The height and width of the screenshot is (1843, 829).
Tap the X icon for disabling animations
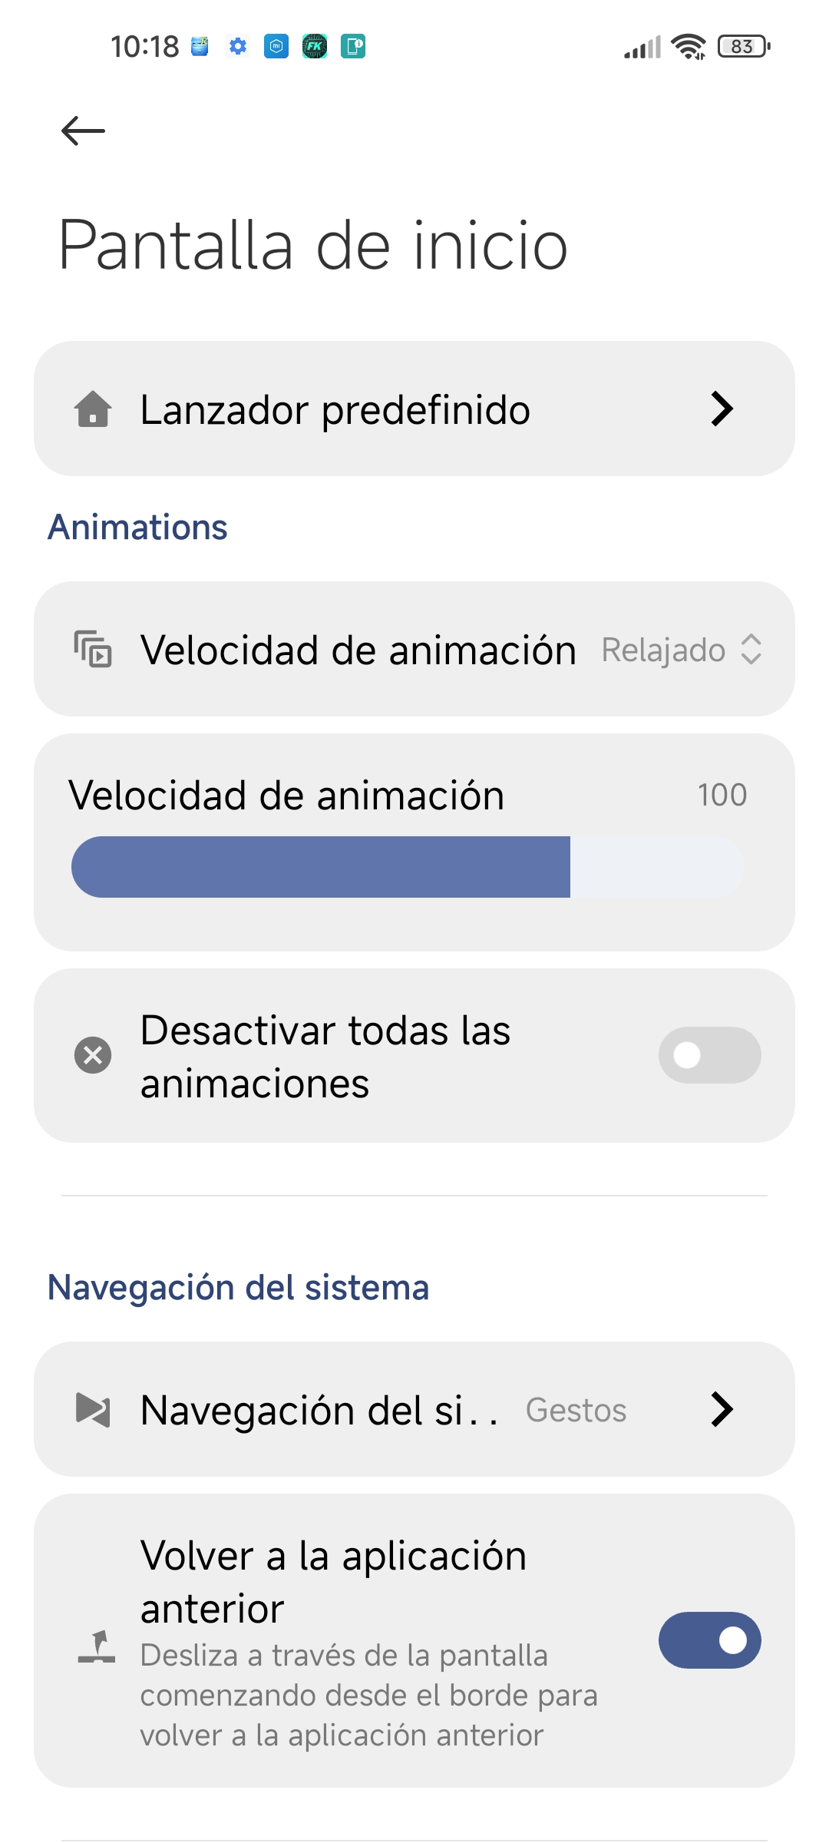93,1055
